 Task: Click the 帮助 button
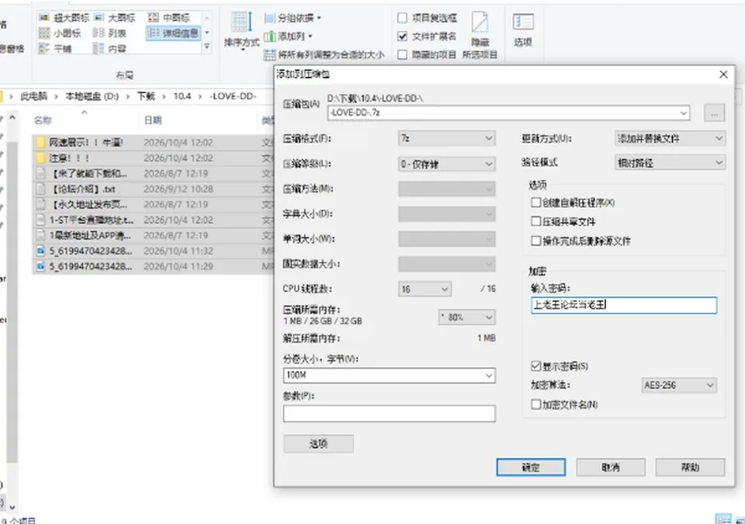pyautogui.click(x=690, y=467)
